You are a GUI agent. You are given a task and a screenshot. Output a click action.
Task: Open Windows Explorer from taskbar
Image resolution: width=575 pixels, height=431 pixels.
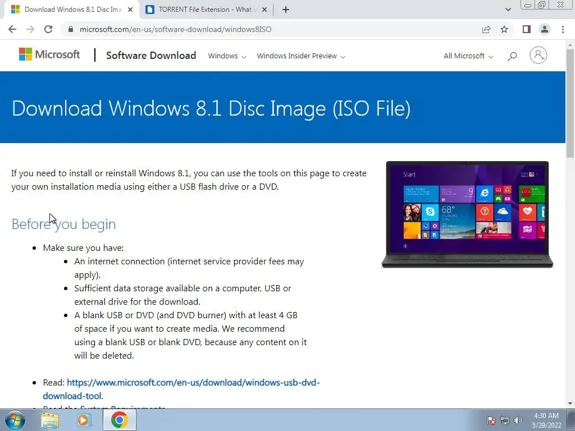click(50, 420)
